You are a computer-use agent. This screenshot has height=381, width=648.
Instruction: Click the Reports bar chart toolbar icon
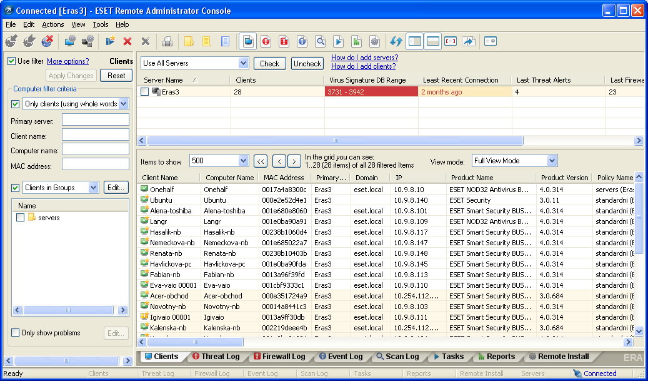click(x=356, y=41)
